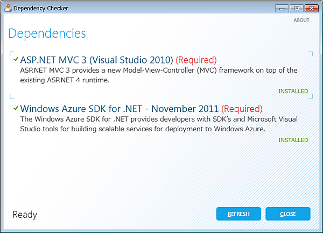Image resolution: width=323 pixels, height=233 pixels.
Task: Click the green checkmark beside Windows Azure SDK
Action: (x=16, y=108)
